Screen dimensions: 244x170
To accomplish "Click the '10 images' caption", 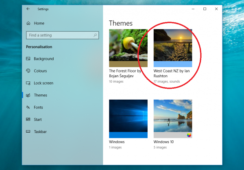I will 116,81.
